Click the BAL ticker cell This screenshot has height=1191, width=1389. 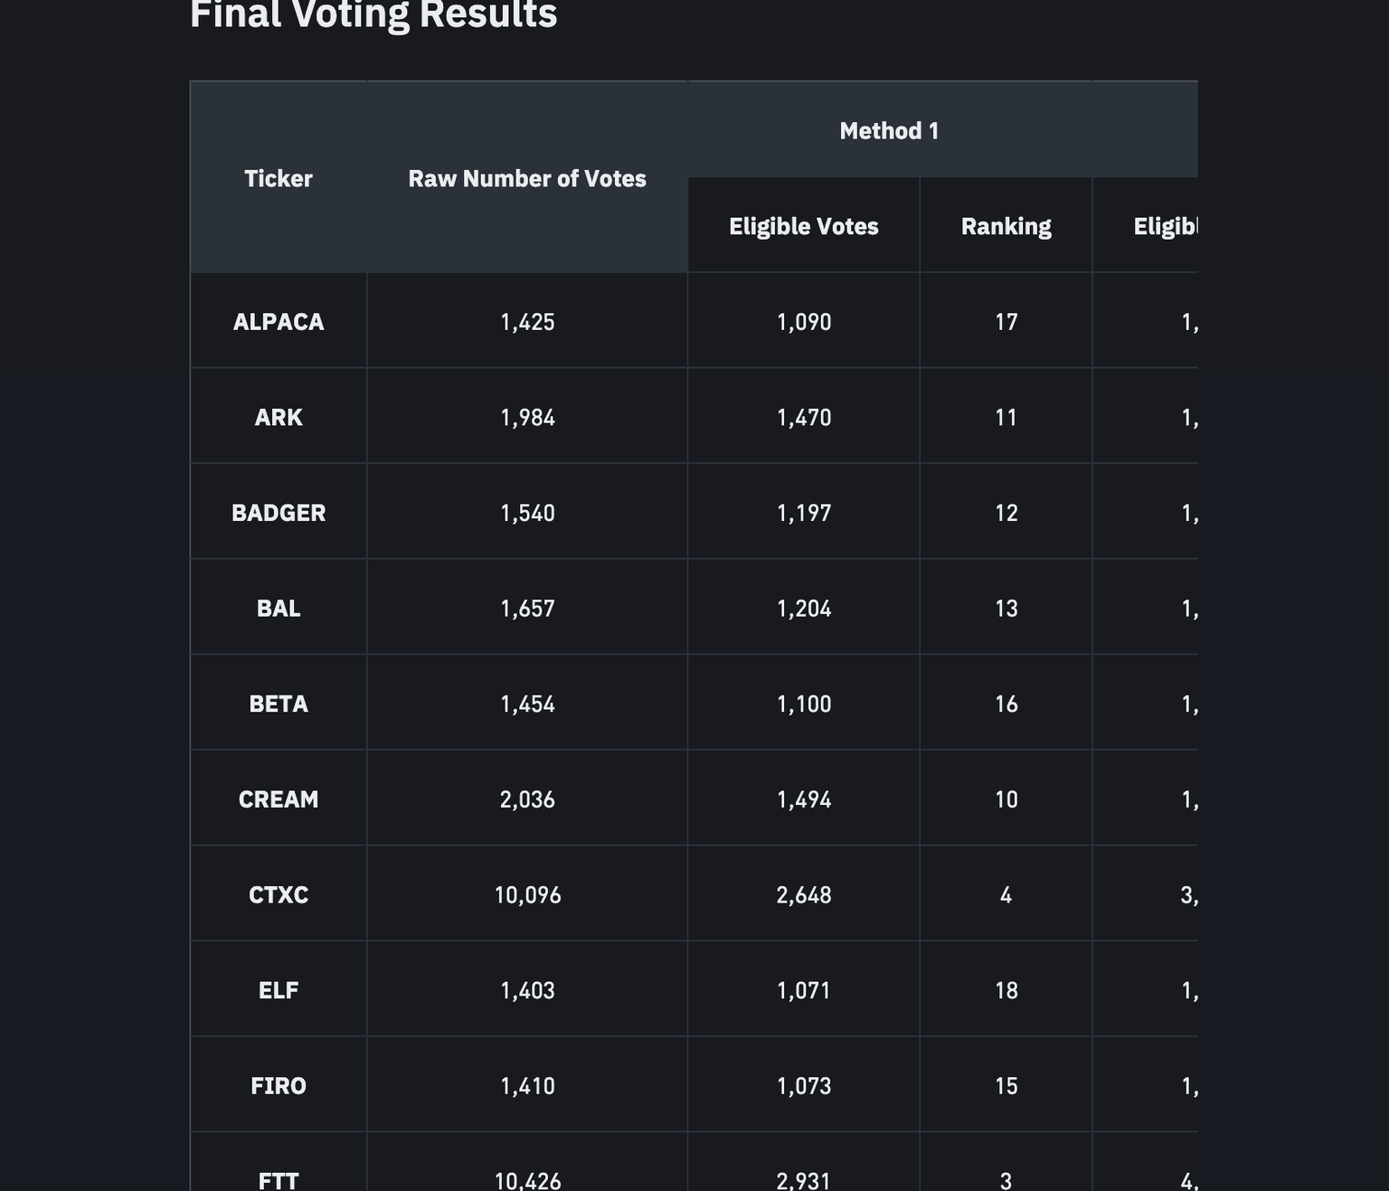[x=279, y=608]
